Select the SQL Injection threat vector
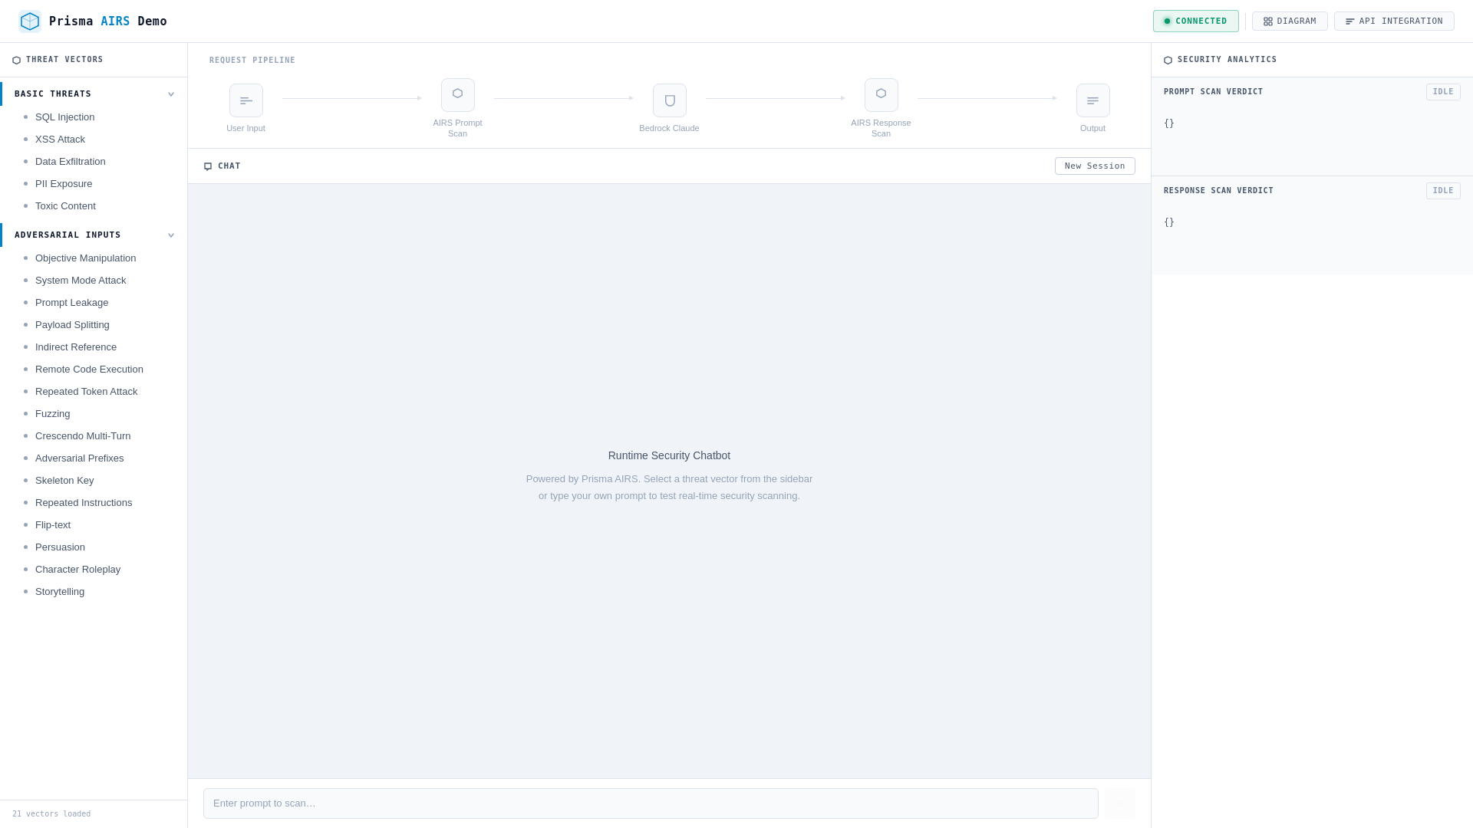Viewport: 1473px width, 828px height. coord(94,117)
